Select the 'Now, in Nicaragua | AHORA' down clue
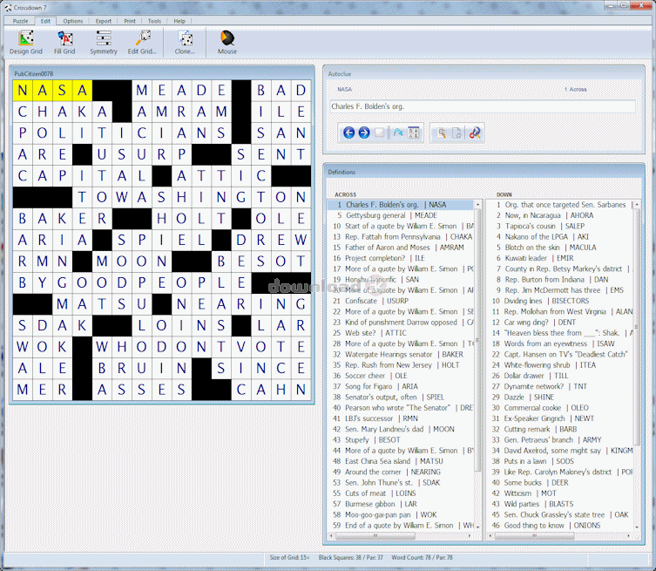 [549, 215]
